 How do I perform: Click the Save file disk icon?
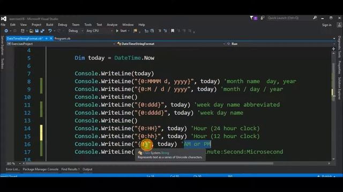coord(37,31)
